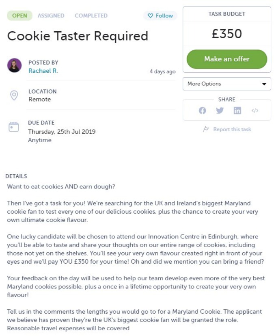Image resolution: width=276 pixels, height=336 pixels.
Task: Click the flag icon beside Report this task
Action: coord(206,129)
